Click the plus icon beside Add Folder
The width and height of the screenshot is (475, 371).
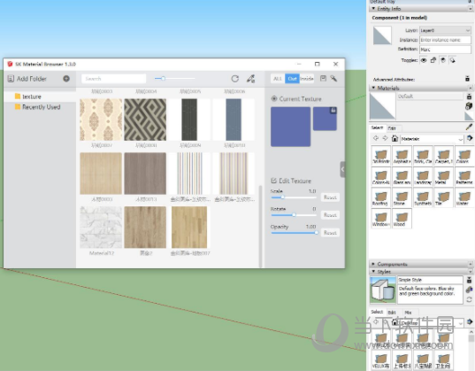coord(66,79)
